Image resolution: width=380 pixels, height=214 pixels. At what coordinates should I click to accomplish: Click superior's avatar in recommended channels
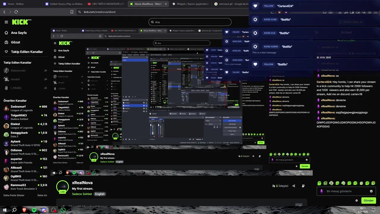point(6,161)
